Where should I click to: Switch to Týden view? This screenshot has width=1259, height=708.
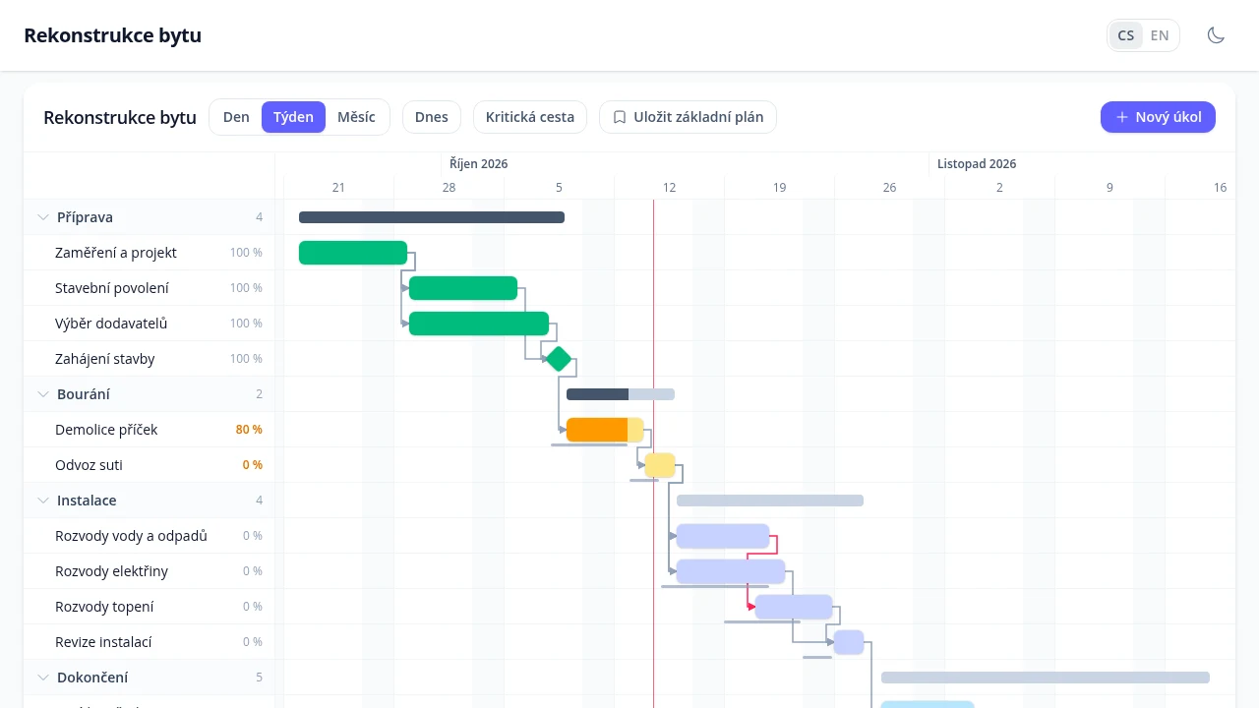(x=293, y=117)
